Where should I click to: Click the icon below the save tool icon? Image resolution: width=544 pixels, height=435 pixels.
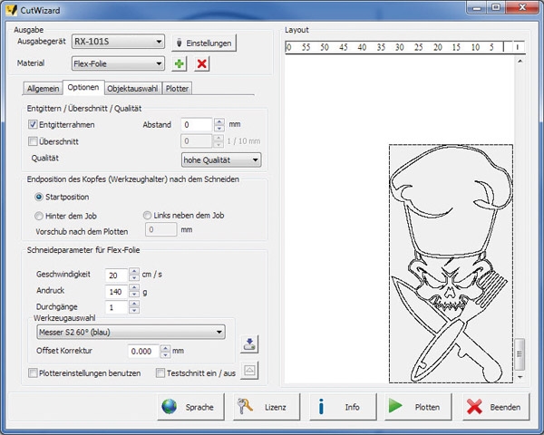tap(249, 367)
